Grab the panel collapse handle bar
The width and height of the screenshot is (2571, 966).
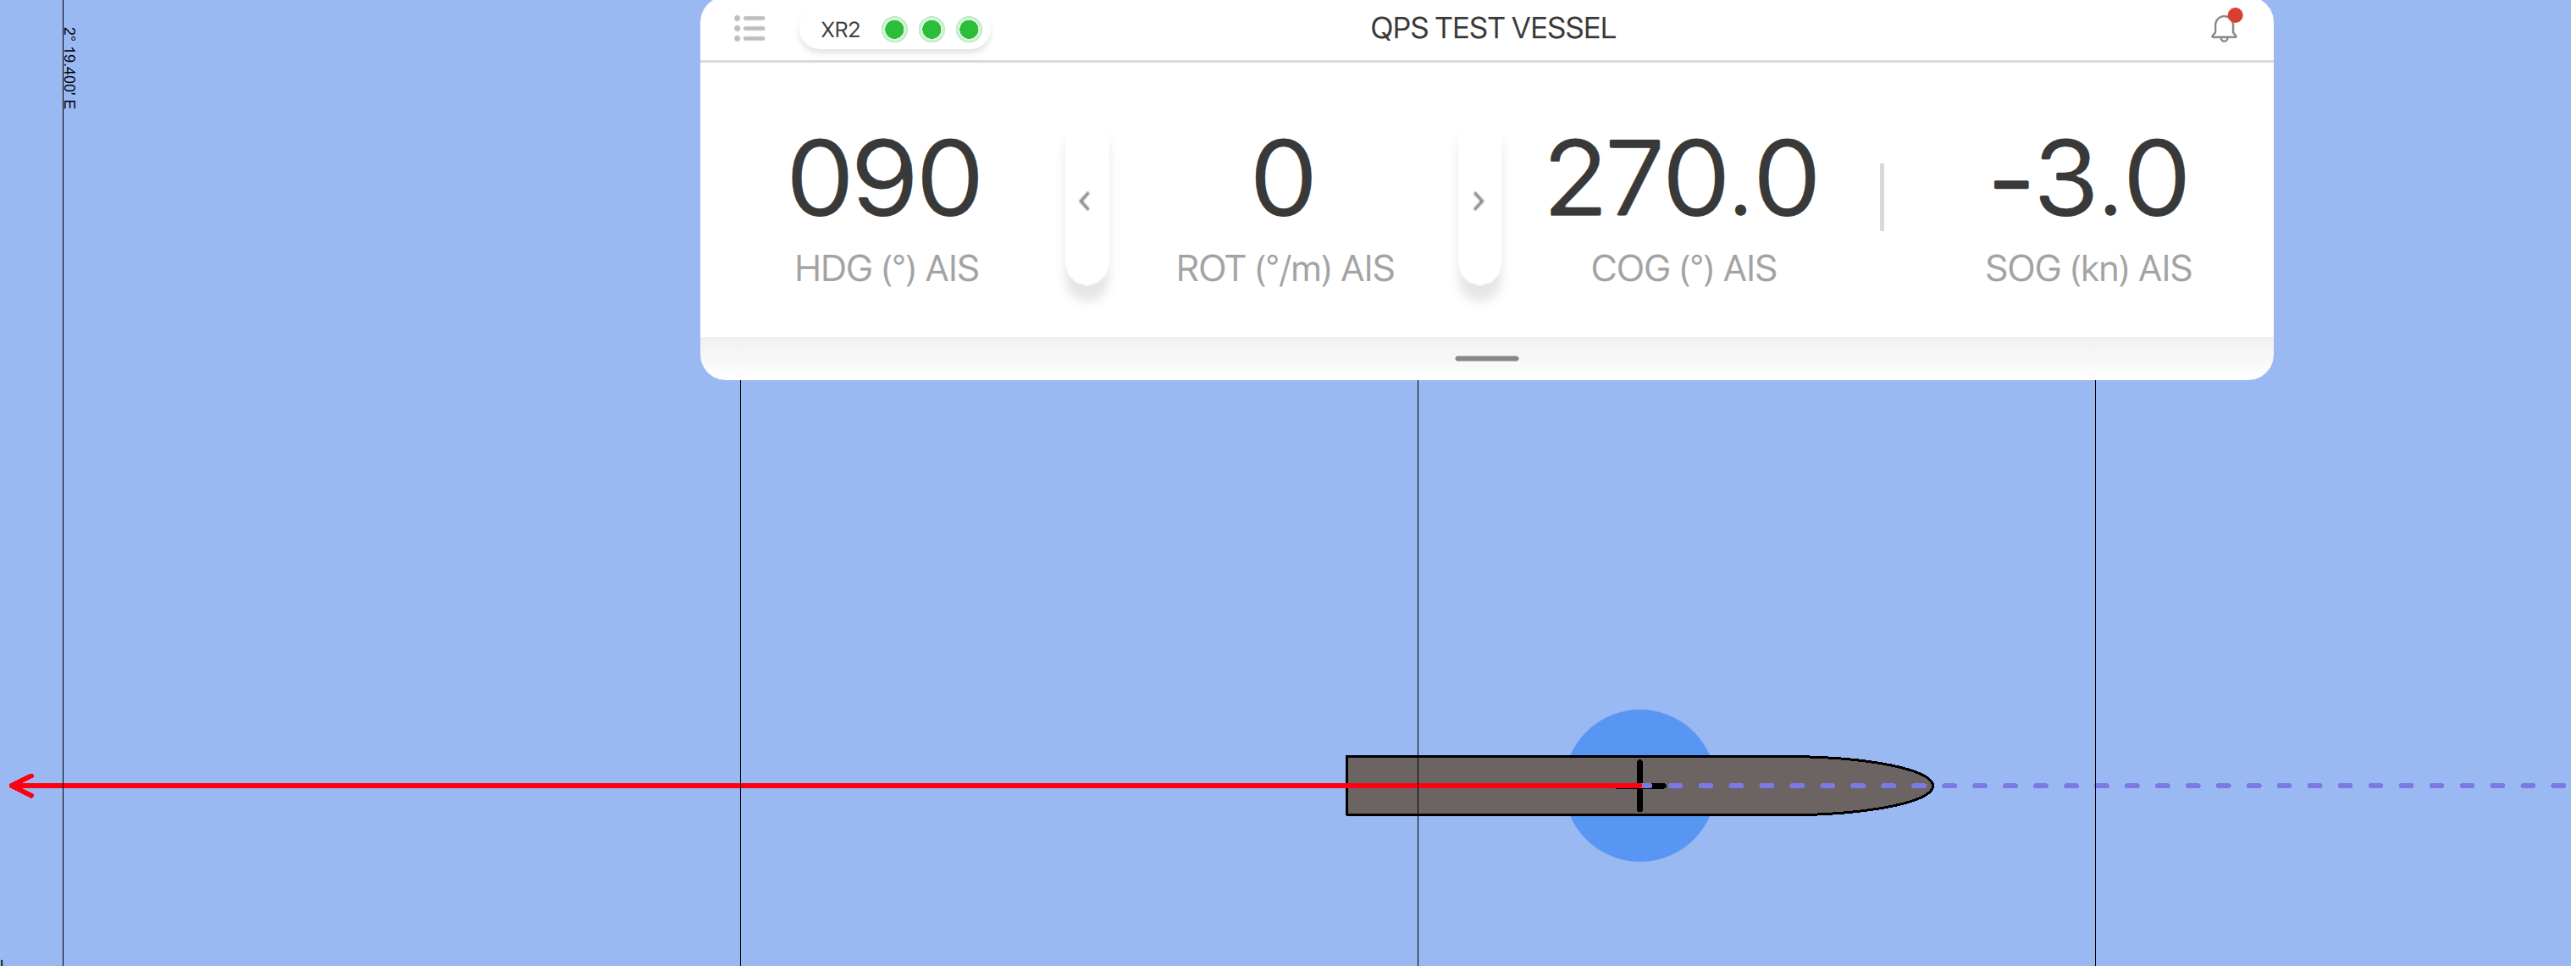click(1486, 358)
